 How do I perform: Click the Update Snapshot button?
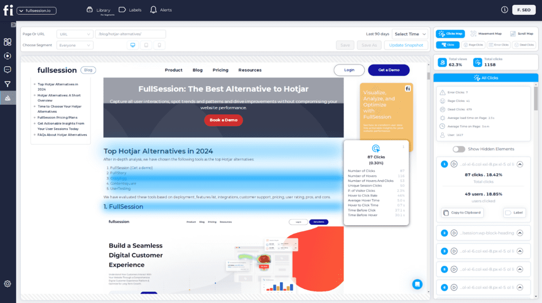coord(406,45)
